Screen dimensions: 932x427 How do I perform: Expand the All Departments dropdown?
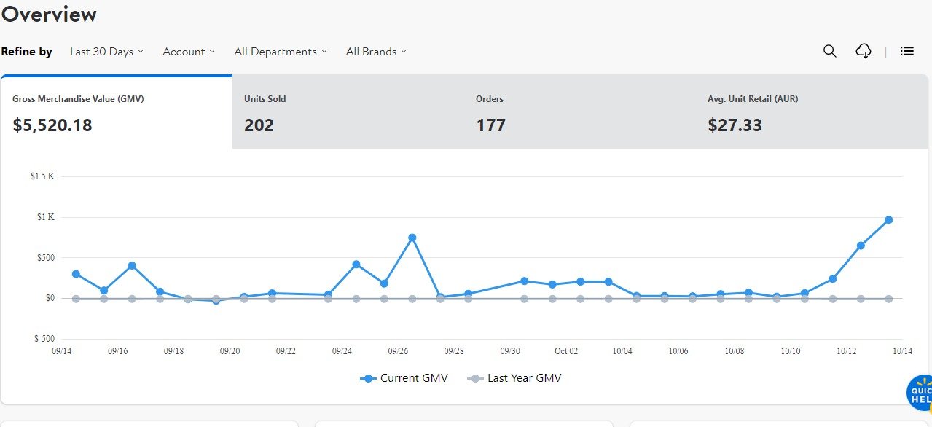tap(281, 52)
